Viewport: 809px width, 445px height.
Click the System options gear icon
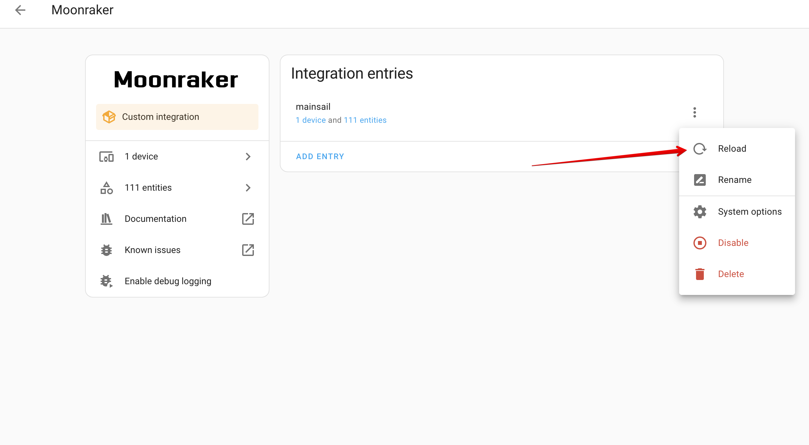point(700,212)
